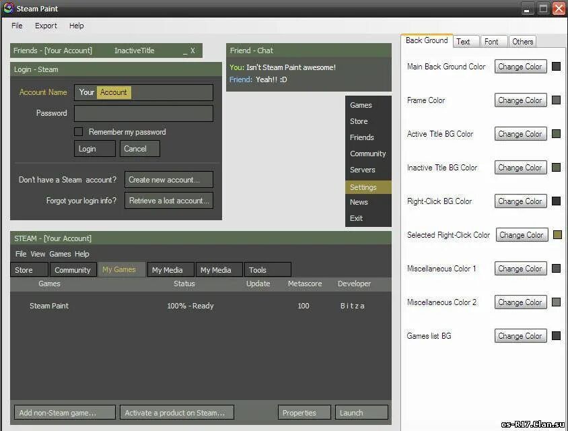
Task: Switch to the Text tab
Action: point(466,42)
